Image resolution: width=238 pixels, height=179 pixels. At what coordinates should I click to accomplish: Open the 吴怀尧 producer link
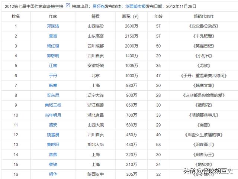tap(99, 6)
